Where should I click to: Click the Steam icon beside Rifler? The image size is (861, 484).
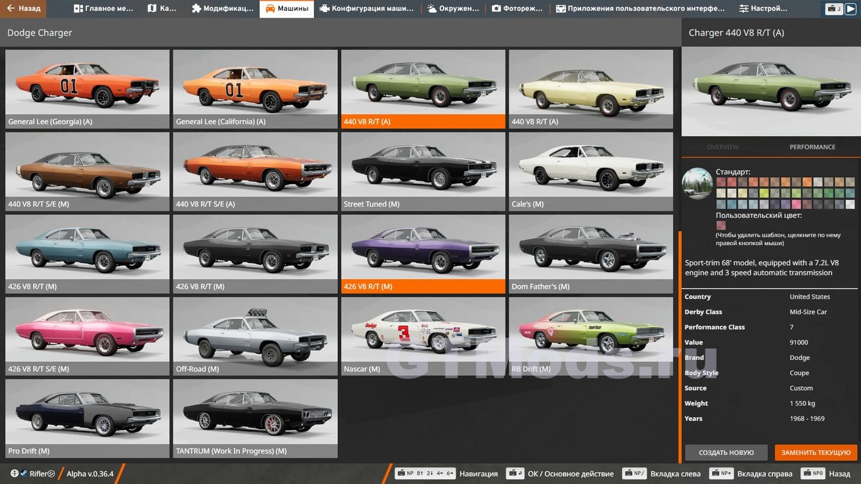[25, 473]
